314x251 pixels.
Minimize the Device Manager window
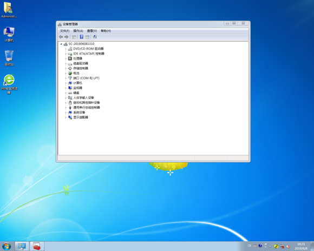pyautogui.click(x=227, y=23)
